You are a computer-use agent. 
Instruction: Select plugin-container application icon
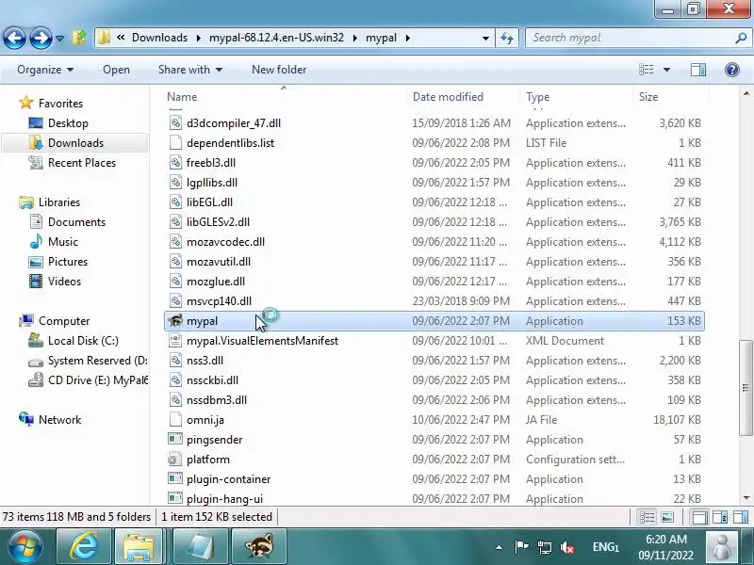(x=175, y=479)
